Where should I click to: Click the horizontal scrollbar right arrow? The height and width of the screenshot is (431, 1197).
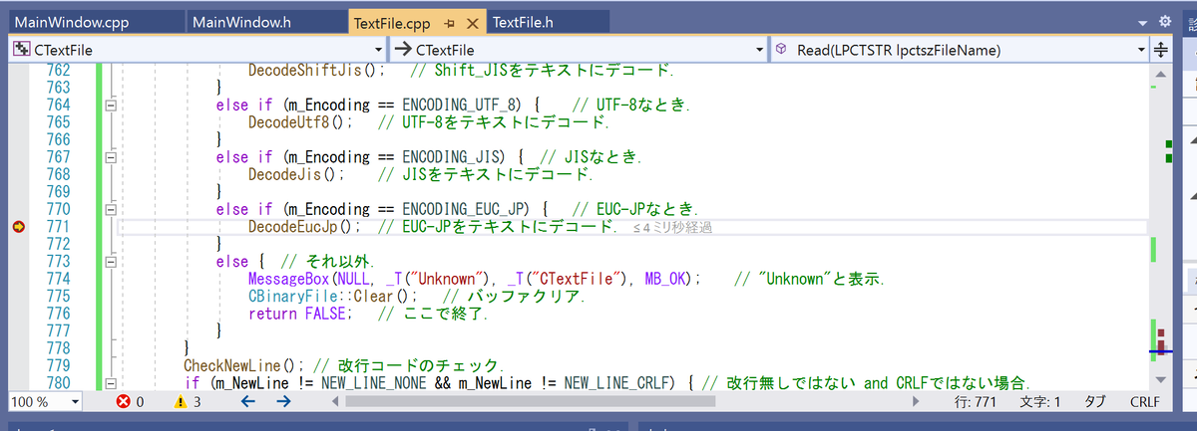coord(916,402)
